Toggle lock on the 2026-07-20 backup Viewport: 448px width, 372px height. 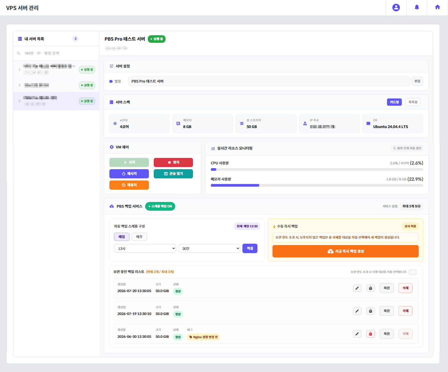click(371, 288)
